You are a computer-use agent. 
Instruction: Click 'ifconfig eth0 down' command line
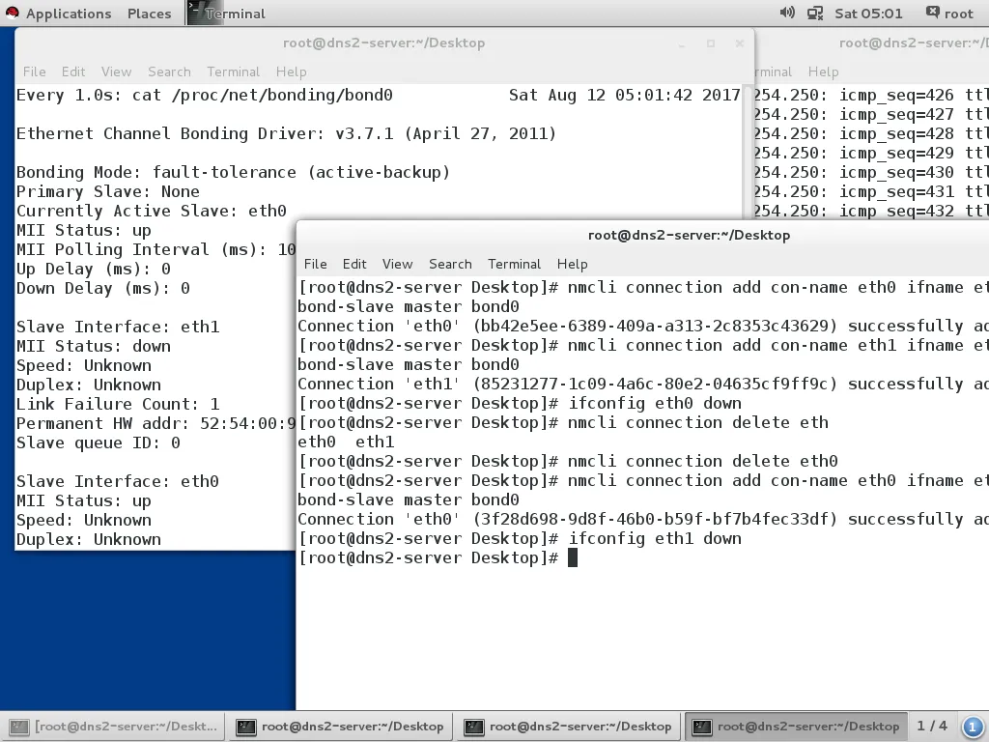[655, 403]
